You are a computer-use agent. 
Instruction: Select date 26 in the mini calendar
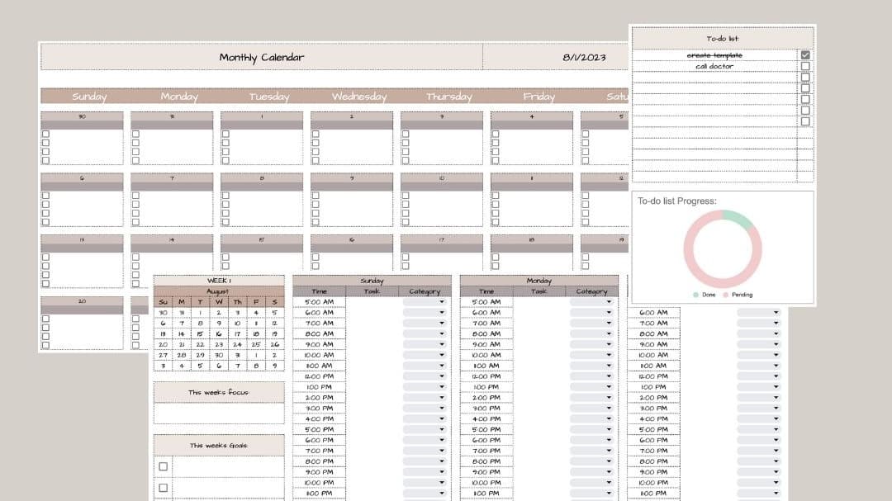[x=275, y=345]
